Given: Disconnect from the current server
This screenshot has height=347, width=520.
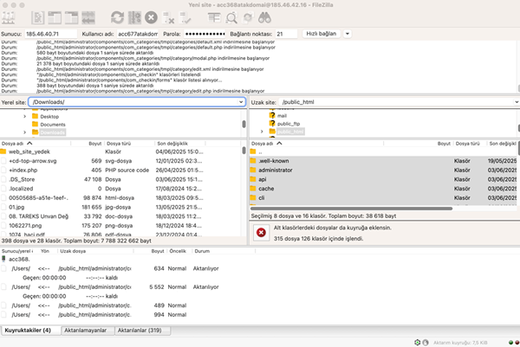Looking at the screenshot, I should tap(168, 17).
